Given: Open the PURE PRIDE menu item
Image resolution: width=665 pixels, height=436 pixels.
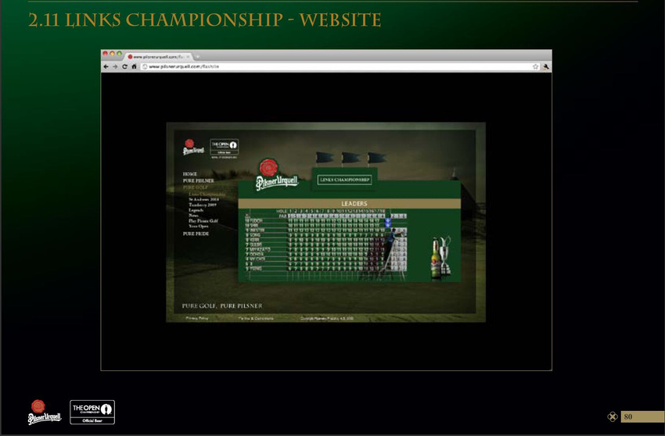Looking at the screenshot, I should [x=196, y=234].
